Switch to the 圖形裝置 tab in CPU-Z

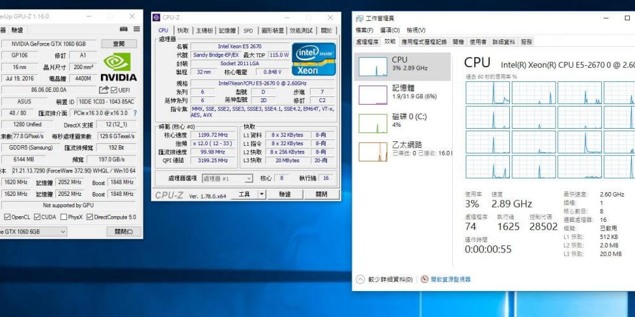tap(272, 30)
